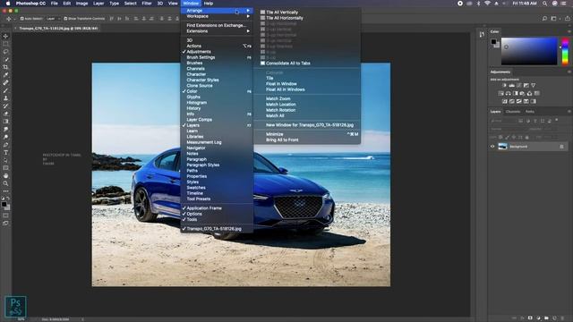Select the Crop tool
This screenshot has height=322, width=573.
pyautogui.click(x=5, y=67)
